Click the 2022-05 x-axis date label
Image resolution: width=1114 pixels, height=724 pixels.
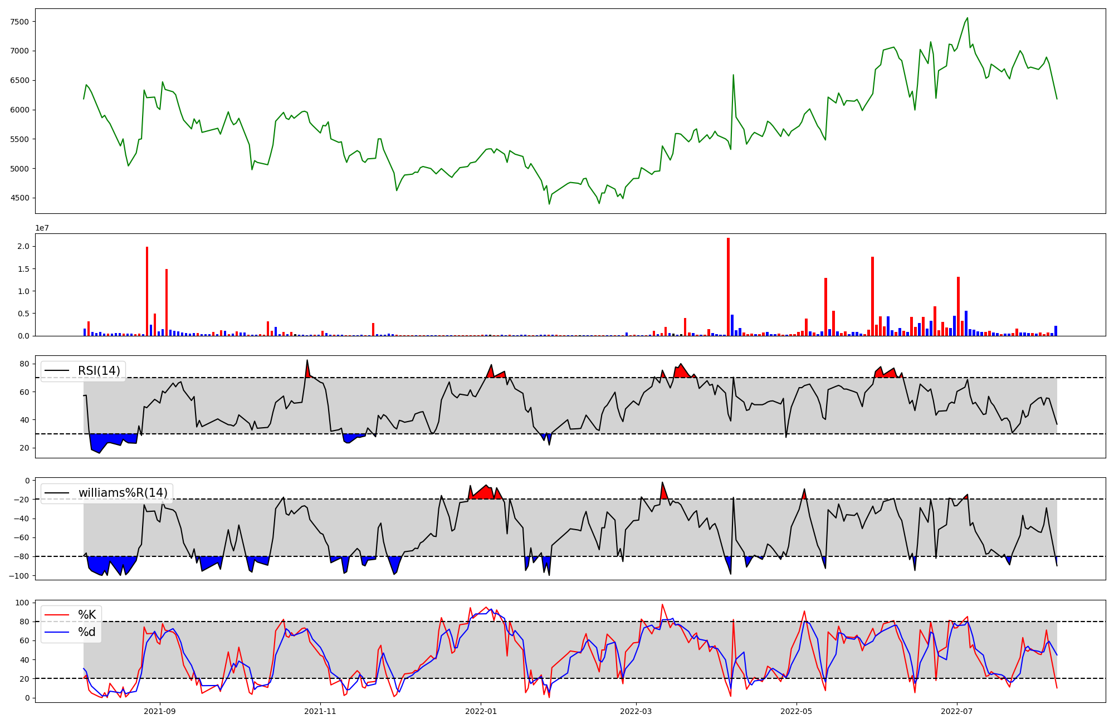796,711
